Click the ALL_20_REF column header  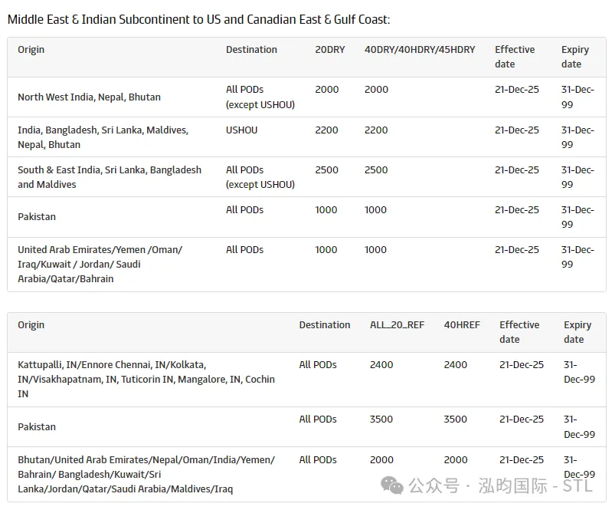coord(397,325)
